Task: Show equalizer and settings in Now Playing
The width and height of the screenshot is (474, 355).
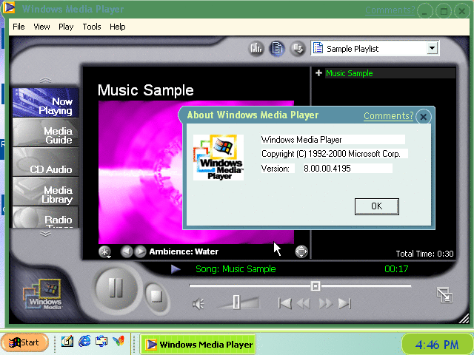Action: (256, 48)
